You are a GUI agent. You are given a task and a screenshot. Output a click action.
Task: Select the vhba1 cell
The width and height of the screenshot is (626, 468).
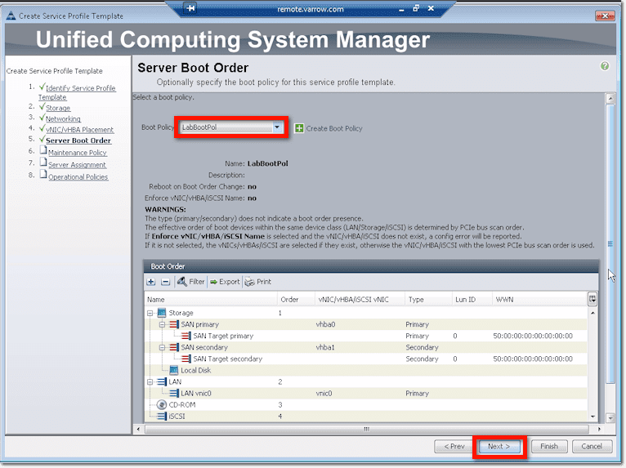pos(325,347)
